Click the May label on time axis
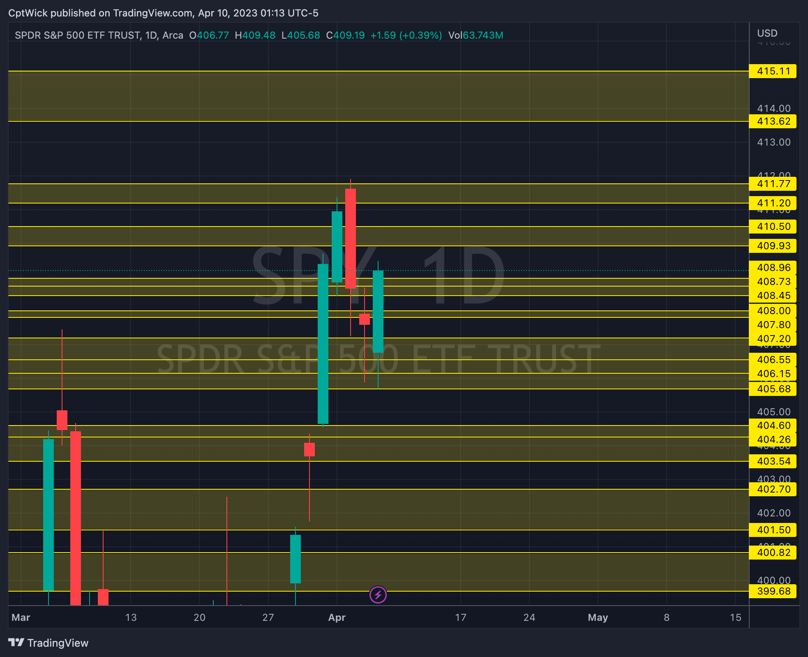Screen dimensions: 808x657 click(598, 618)
